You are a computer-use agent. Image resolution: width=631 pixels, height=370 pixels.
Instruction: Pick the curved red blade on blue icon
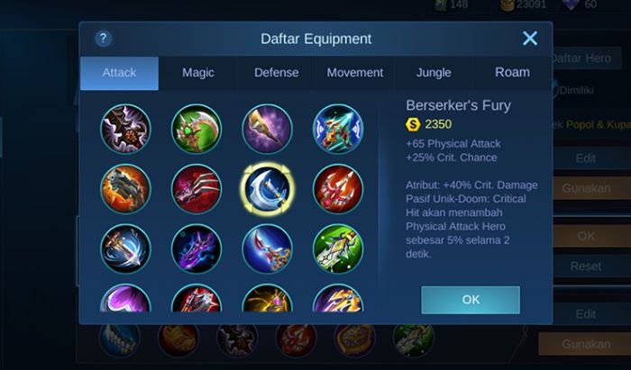(267, 249)
